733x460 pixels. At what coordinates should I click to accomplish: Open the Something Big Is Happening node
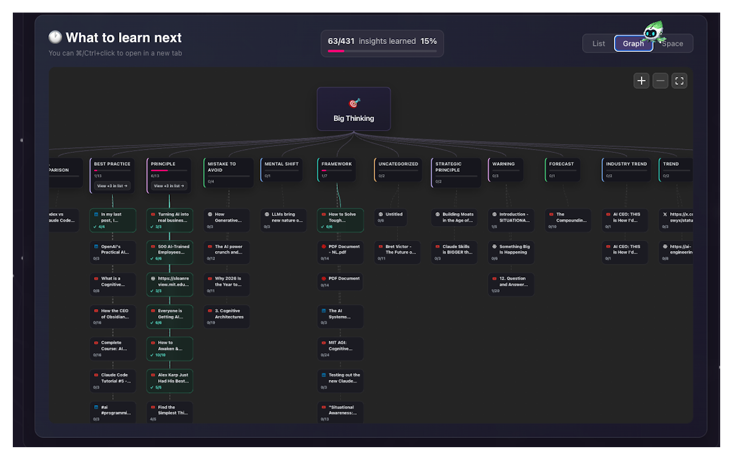point(511,252)
